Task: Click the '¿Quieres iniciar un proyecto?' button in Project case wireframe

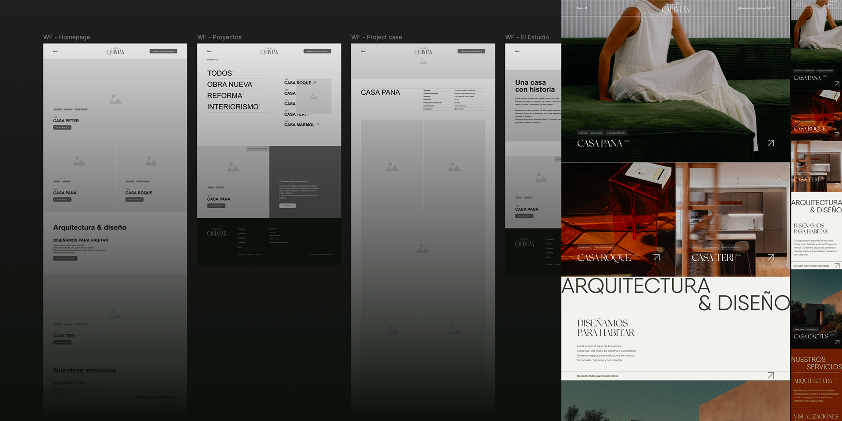Action: pos(471,51)
